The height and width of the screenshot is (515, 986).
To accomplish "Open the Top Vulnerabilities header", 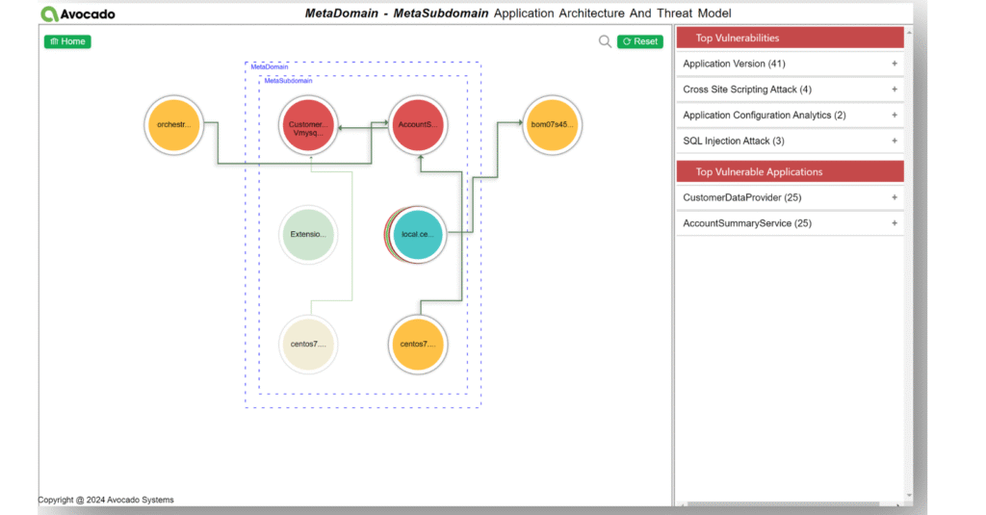I will [790, 38].
